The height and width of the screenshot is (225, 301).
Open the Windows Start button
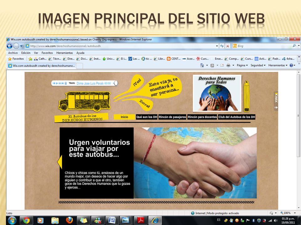pyautogui.click(x=12, y=220)
